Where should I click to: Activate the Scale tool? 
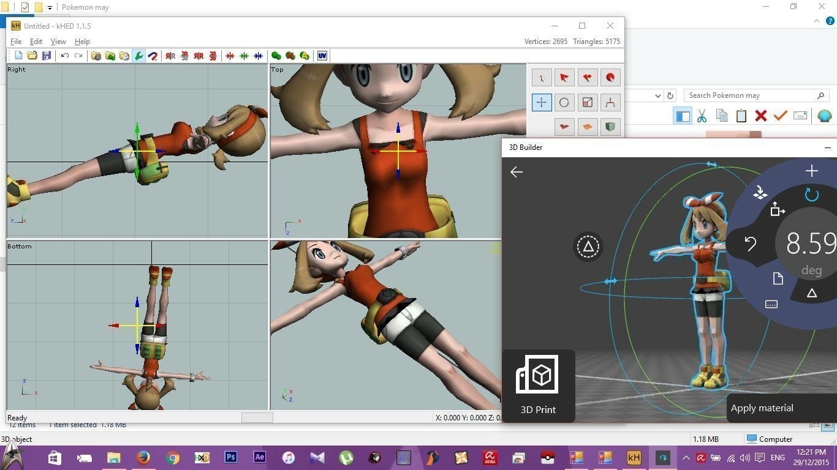588,102
